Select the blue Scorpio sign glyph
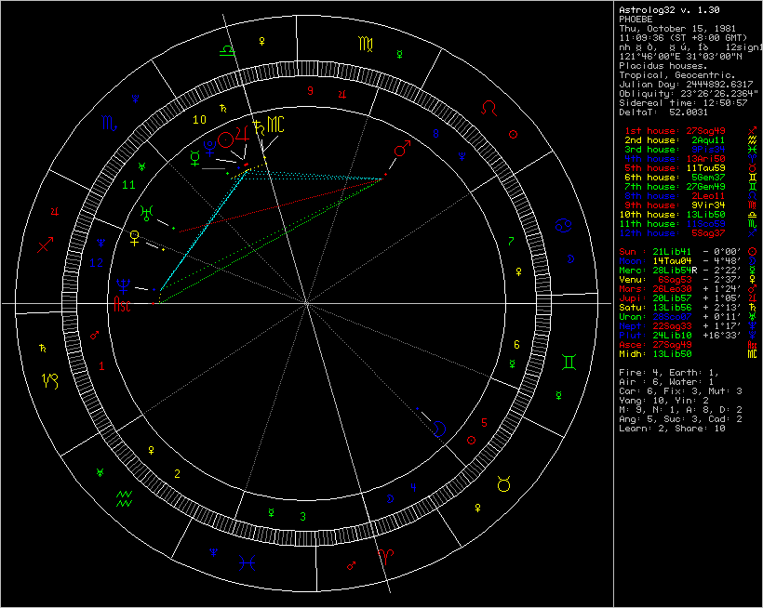Viewport: 763px width, 608px height. coord(109,119)
